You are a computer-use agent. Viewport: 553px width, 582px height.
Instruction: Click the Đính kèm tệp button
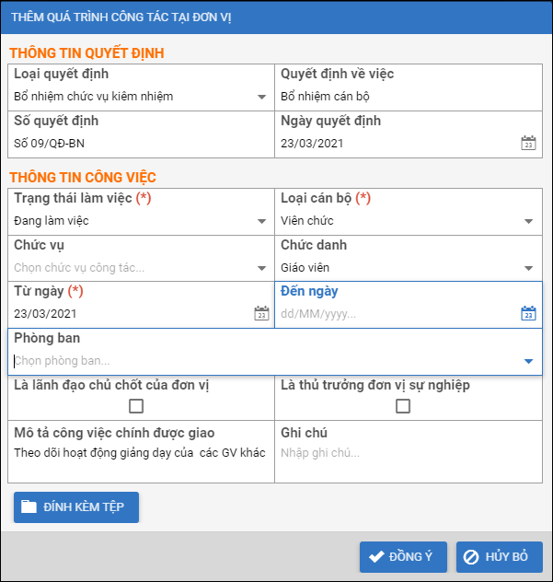(76, 507)
